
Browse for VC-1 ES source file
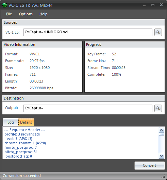(x=158, y=32)
